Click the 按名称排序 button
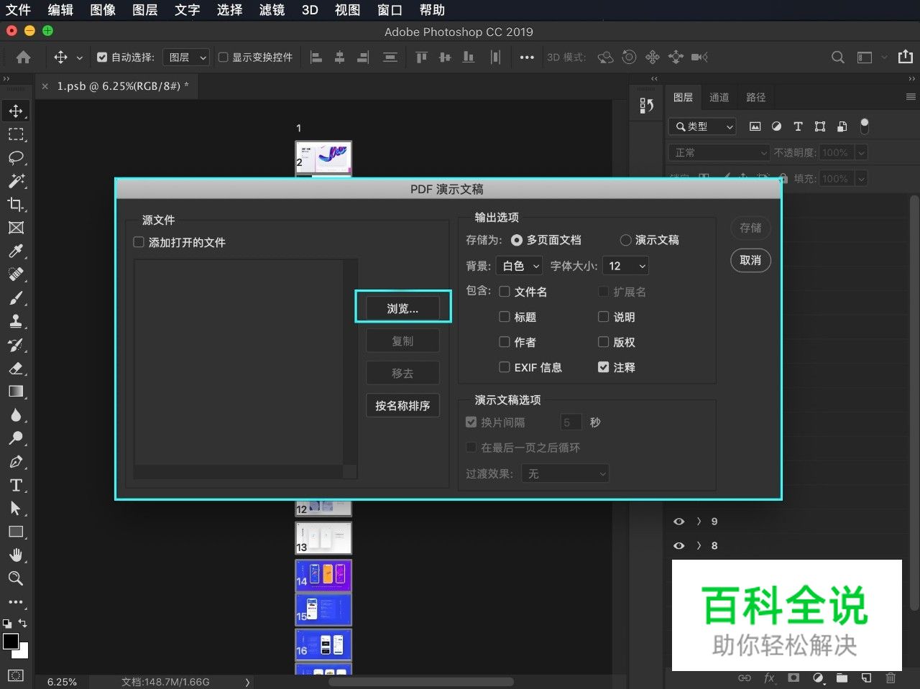Screen dimensions: 920x689 (x=402, y=404)
